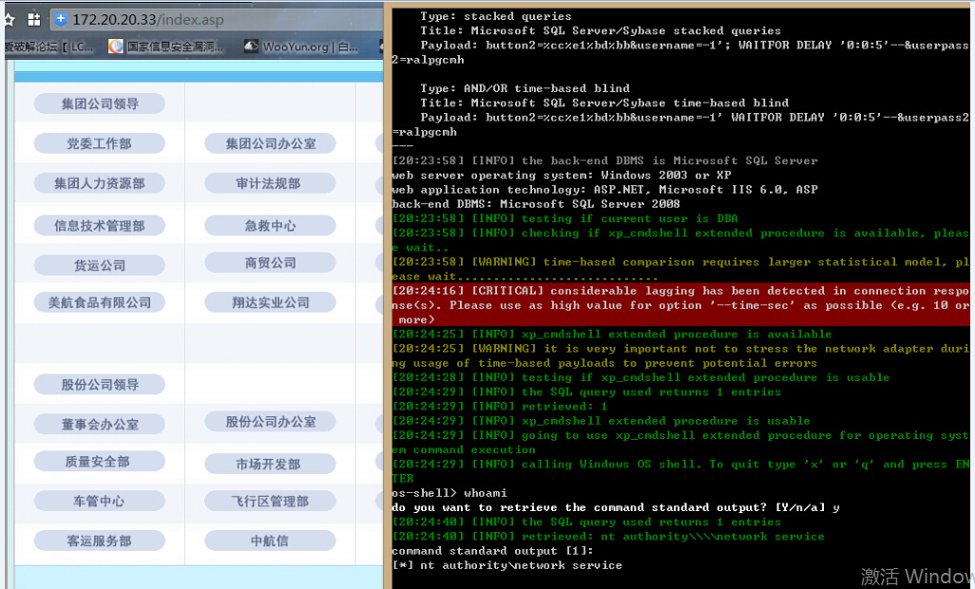Open the apps grid icon beside address bar
The height and width of the screenshot is (589, 975).
tap(34, 19)
